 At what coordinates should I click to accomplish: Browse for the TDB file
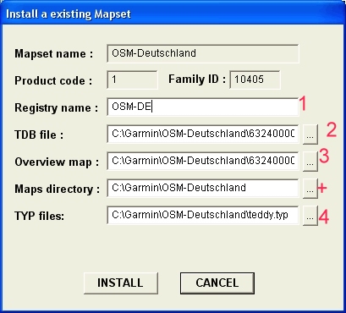point(310,135)
